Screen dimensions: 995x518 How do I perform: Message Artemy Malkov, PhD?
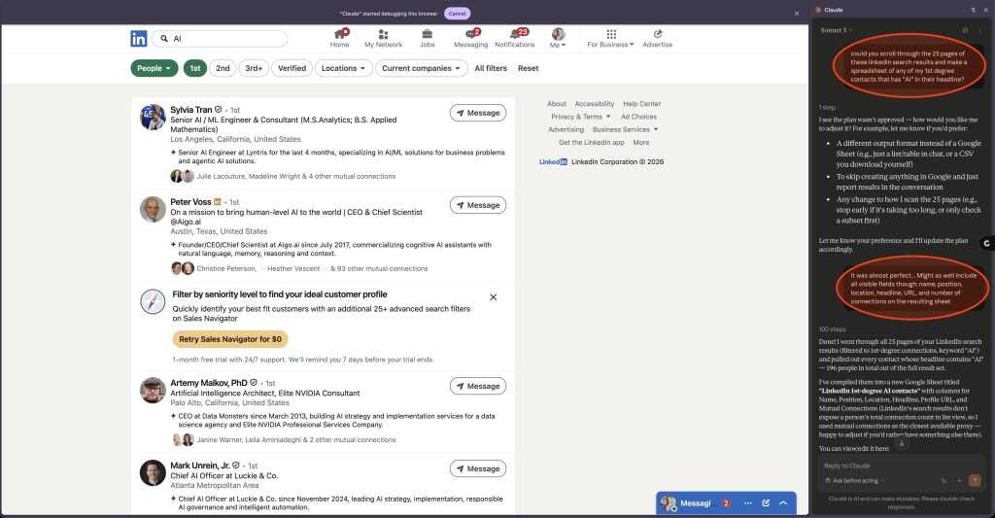point(478,386)
